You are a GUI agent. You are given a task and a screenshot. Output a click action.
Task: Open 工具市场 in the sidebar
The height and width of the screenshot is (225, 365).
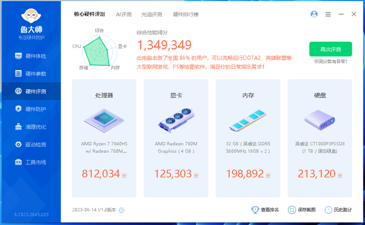click(31, 162)
